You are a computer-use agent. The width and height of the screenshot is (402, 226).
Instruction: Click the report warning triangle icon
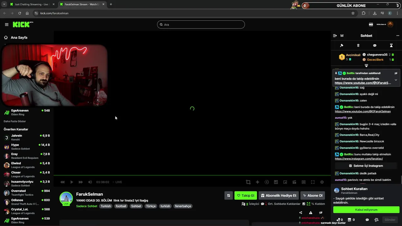311,213
